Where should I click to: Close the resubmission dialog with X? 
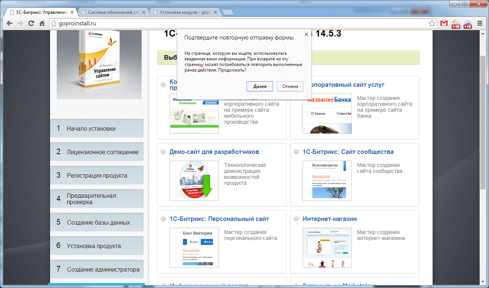tap(306, 34)
